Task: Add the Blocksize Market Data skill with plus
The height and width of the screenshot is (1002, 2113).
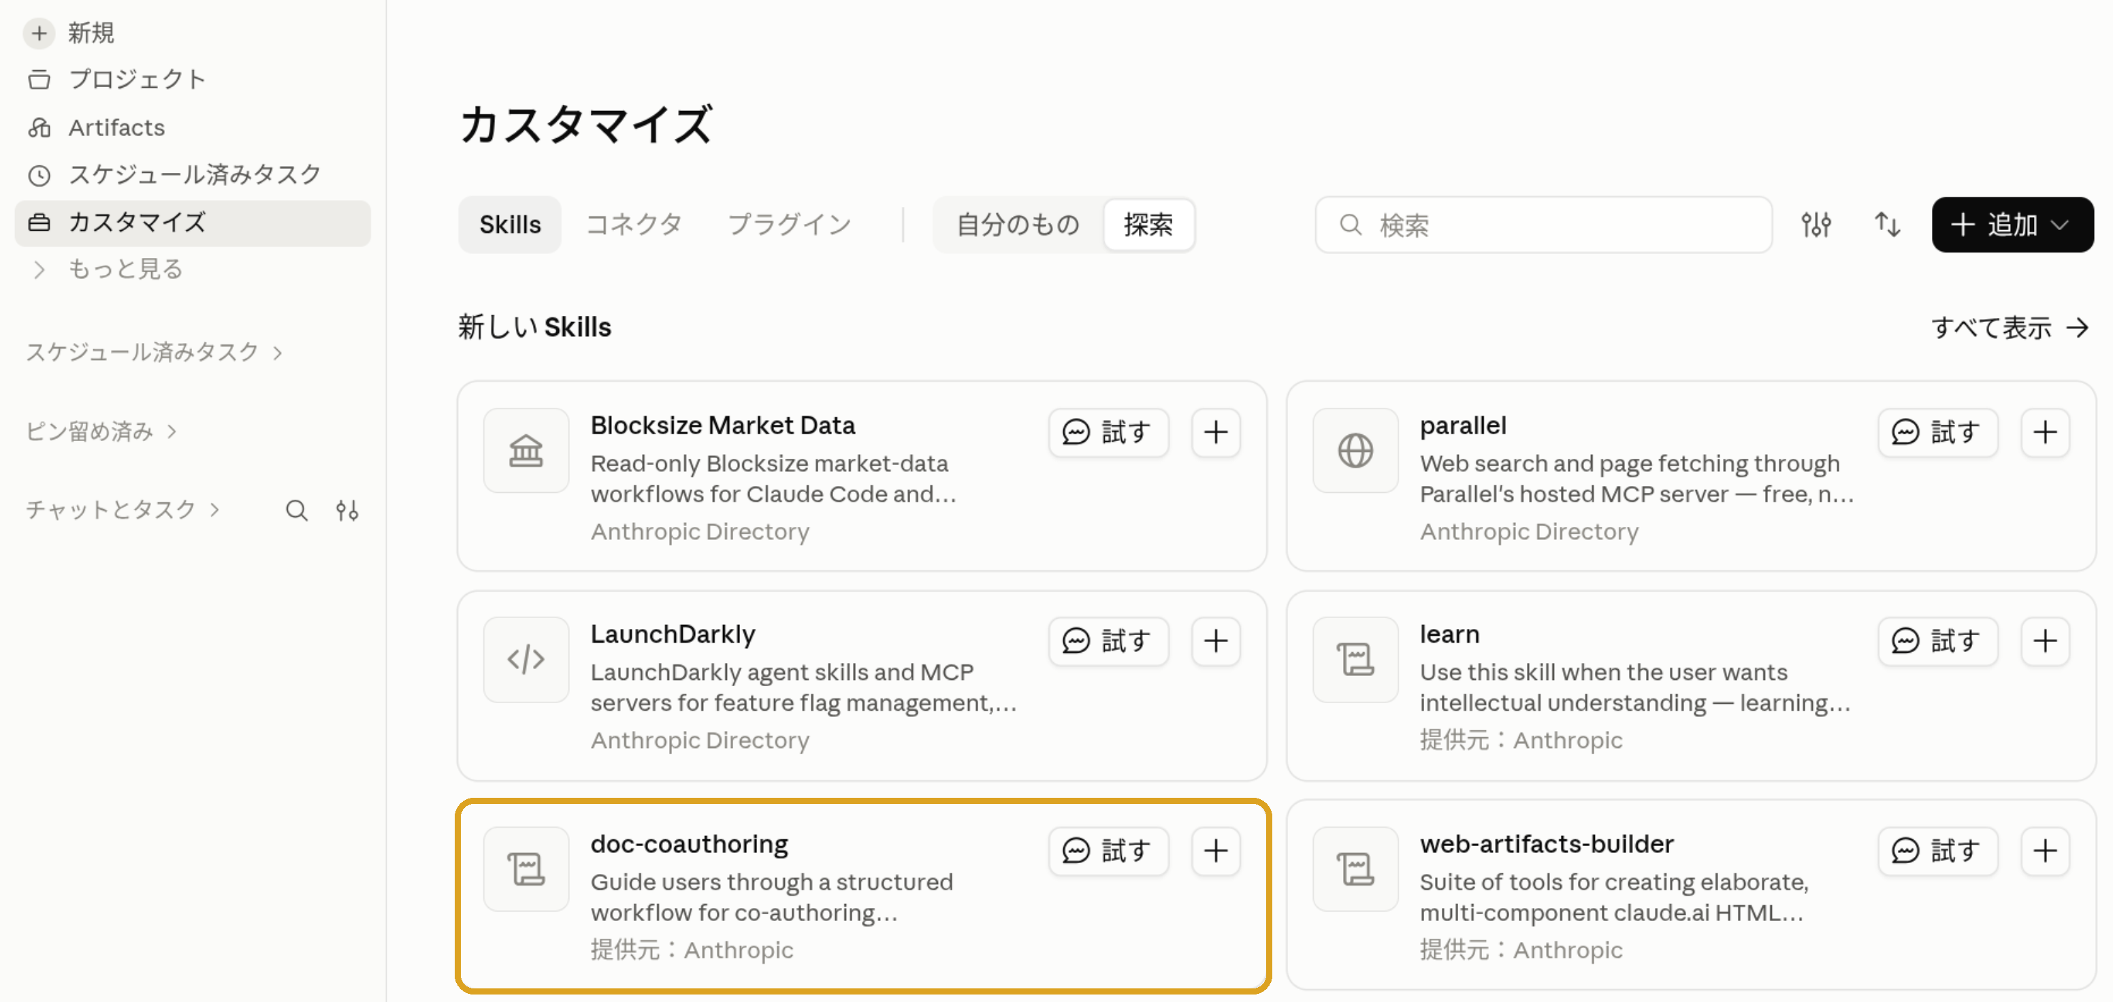Action: tap(1215, 432)
